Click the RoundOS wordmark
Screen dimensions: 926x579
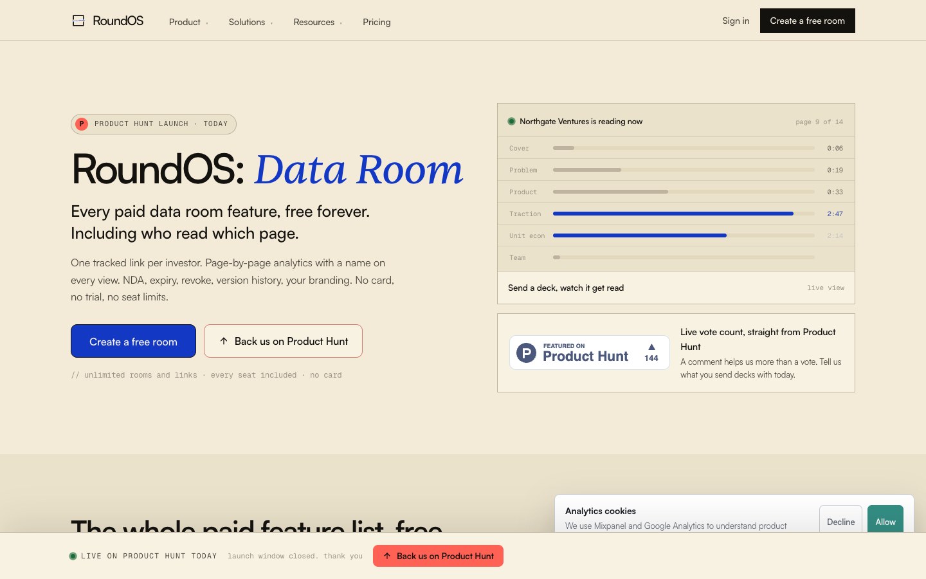[x=118, y=21]
